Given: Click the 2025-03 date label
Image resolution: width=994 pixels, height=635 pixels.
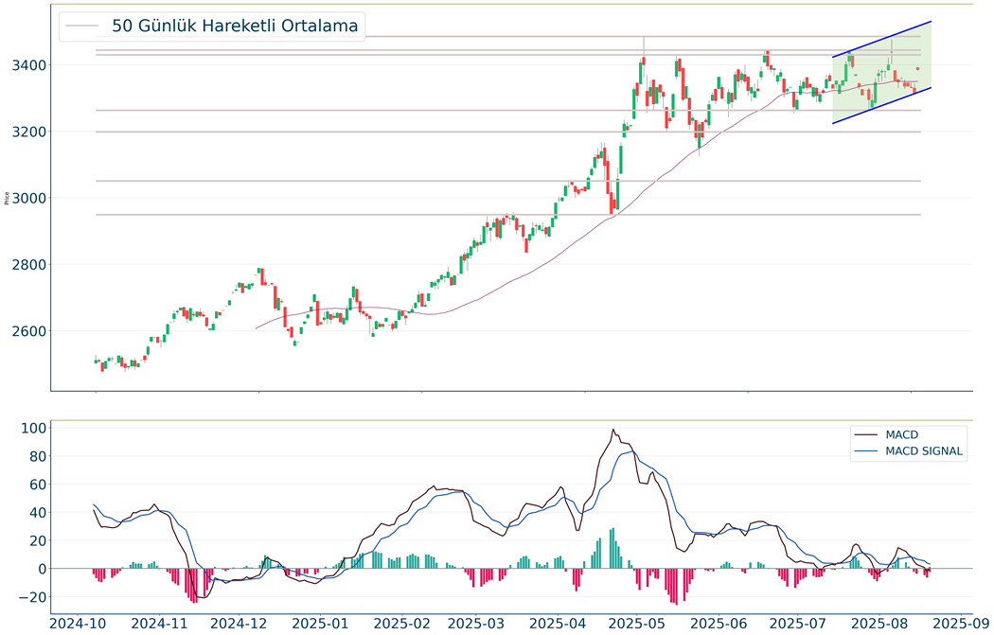Looking at the screenshot, I should coord(476,624).
